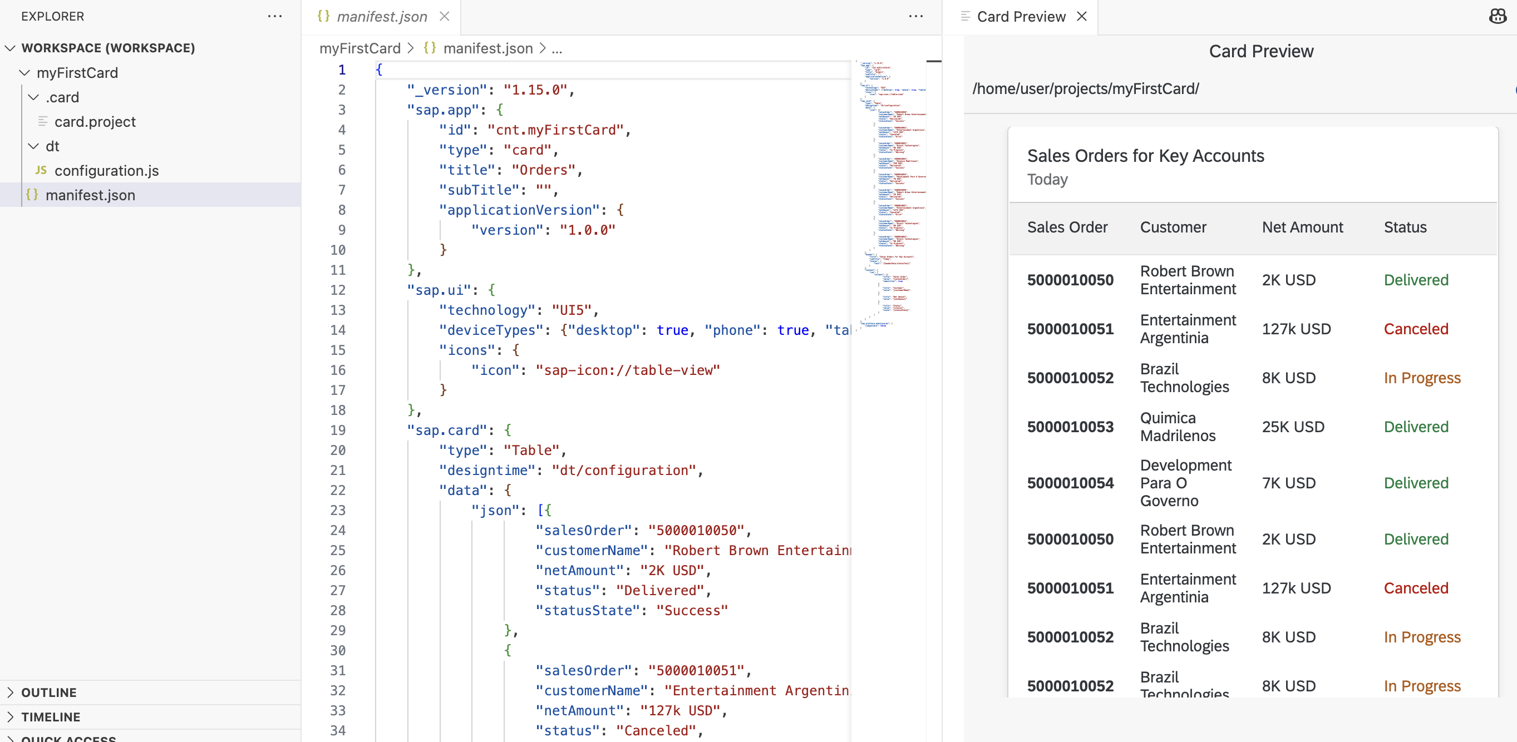Select manifest.json in the Explorer tree
This screenshot has height=742, width=1517.
coord(91,195)
